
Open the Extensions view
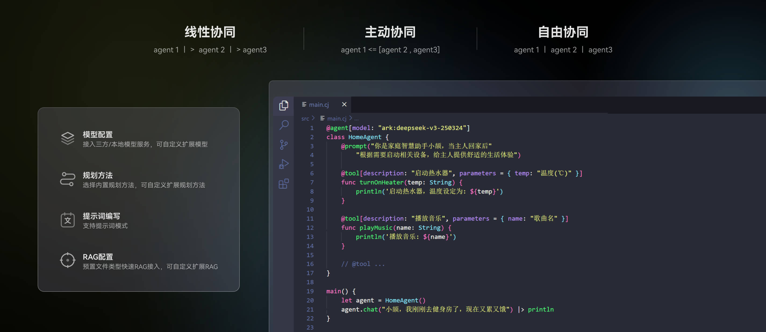(283, 184)
